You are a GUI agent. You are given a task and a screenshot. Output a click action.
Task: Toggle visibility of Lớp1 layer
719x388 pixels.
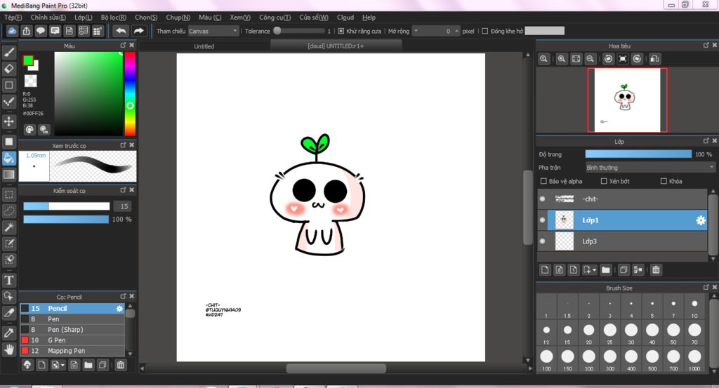pyautogui.click(x=543, y=220)
